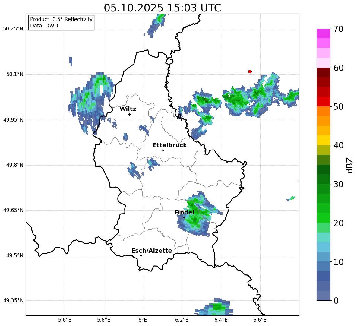Click the bright red colorbar segment near 50
This screenshot has height=326, width=357.
click(323, 102)
